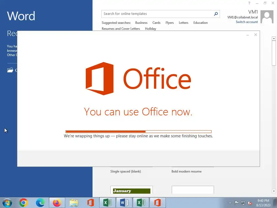Viewport: 277px width, 208px height.
Task: Click the search magnifier icon in Word
Action: coord(216,14)
